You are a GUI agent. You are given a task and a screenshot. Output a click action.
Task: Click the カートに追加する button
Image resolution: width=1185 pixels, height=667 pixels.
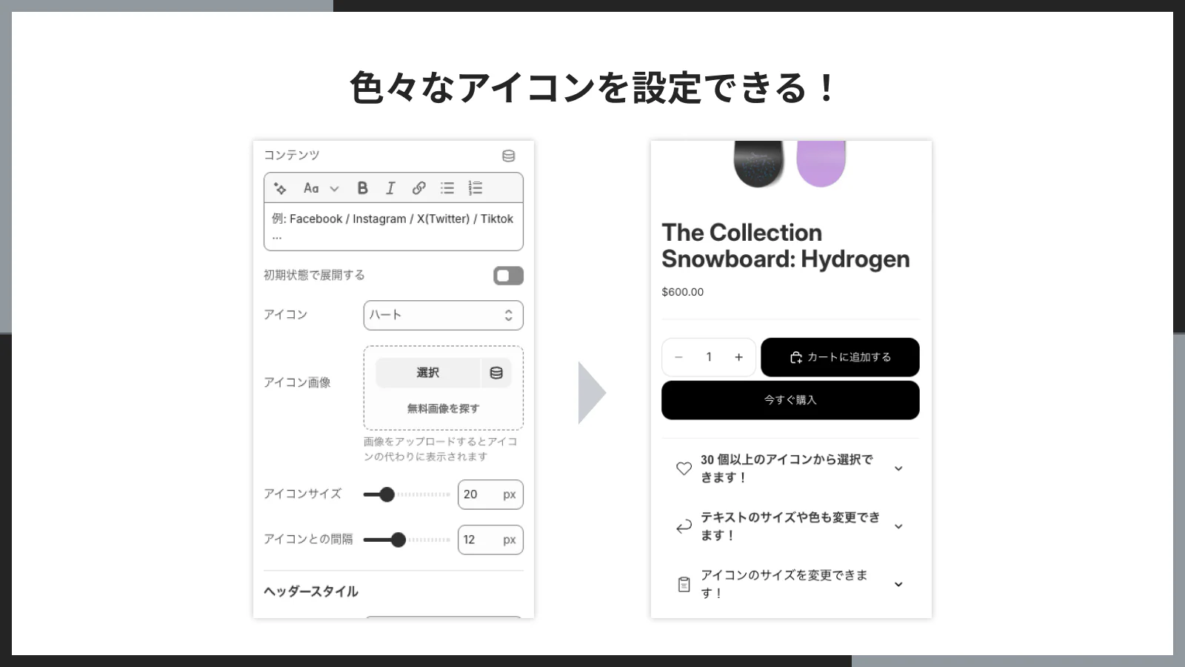click(840, 356)
